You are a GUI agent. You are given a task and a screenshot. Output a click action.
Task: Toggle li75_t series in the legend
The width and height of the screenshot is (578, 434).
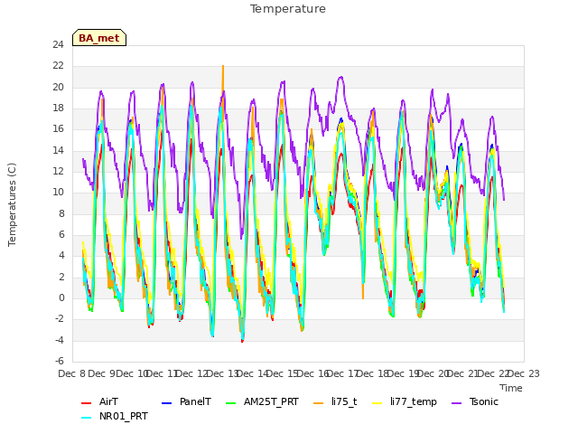pyautogui.click(x=344, y=401)
